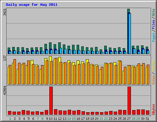Click day label 20 on x-axis
This screenshot has height=122, width=157.
[x=97, y=119]
